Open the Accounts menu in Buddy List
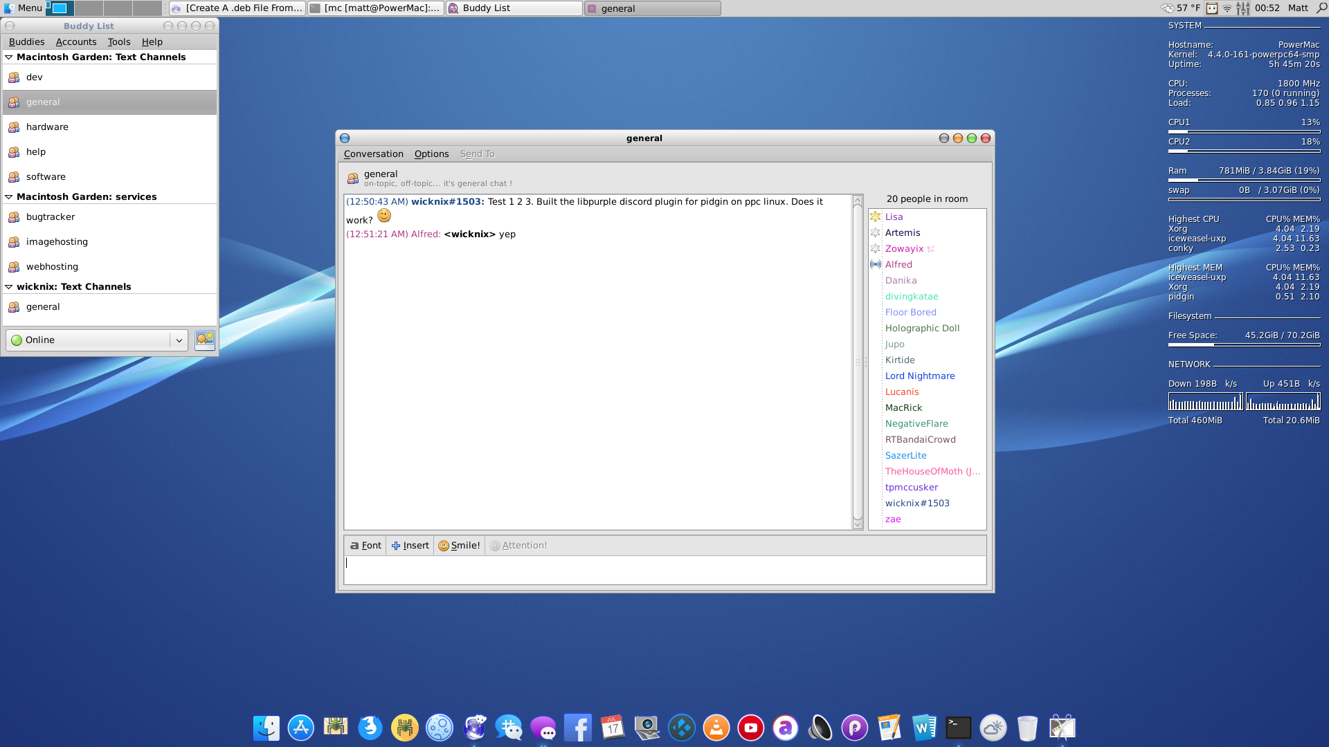The image size is (1329, 747). [x=76, y=41]
